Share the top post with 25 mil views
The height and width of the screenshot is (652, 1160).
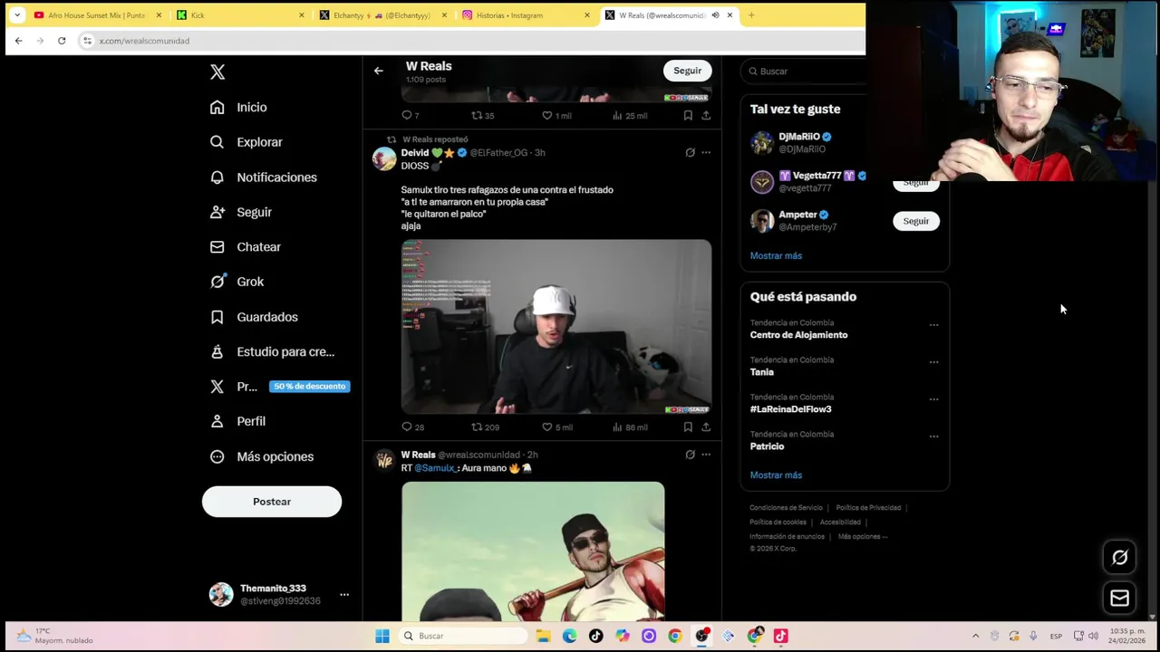click(x=706, y=116)
